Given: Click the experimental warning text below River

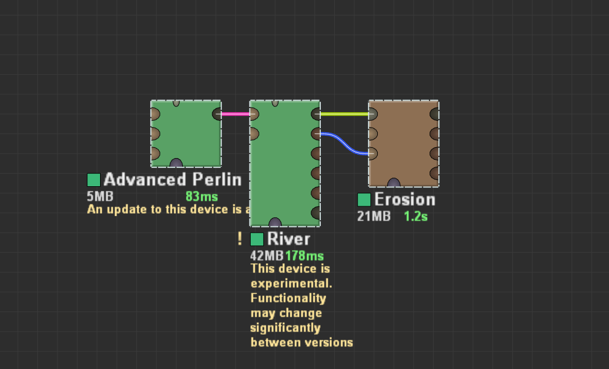Looking at the screenshot, I should pyautogui.click(x=299, y=305).
